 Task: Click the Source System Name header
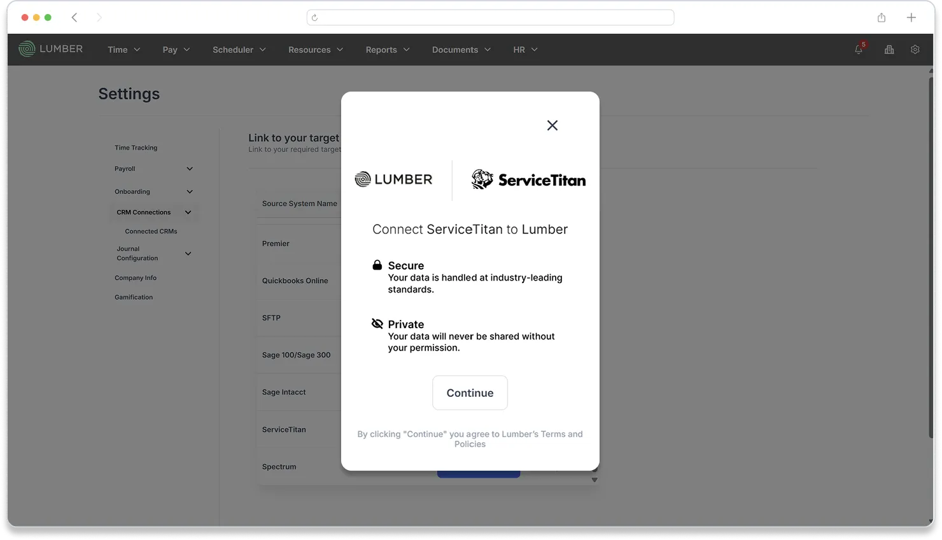[x=300, y=204]
